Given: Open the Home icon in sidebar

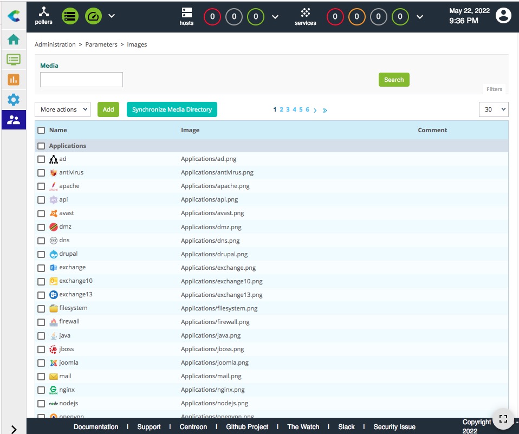Looking at the screenshot, I should coord(14,40).
